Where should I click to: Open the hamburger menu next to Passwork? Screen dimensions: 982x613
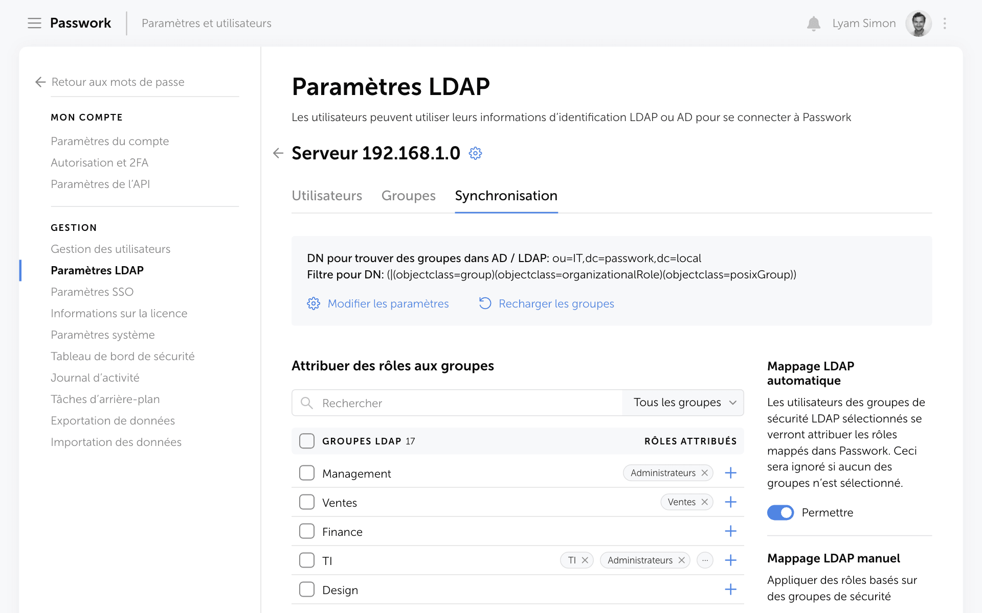click(34, 23)
